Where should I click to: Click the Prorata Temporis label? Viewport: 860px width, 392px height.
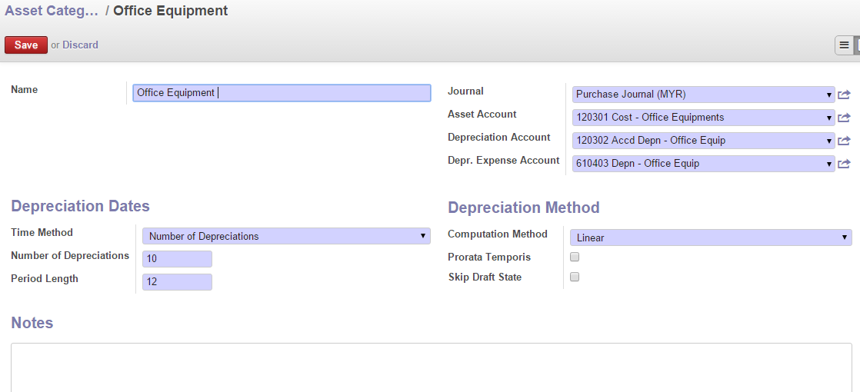(x=489, y=257)
